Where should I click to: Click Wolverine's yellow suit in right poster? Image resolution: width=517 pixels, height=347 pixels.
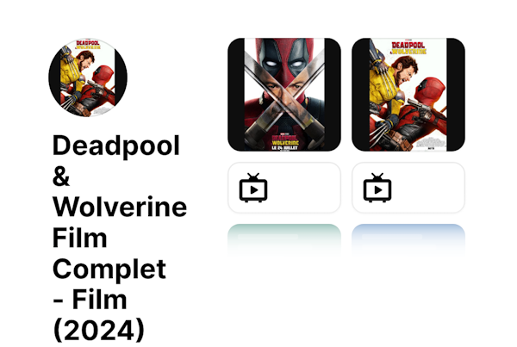click(383, 86)
